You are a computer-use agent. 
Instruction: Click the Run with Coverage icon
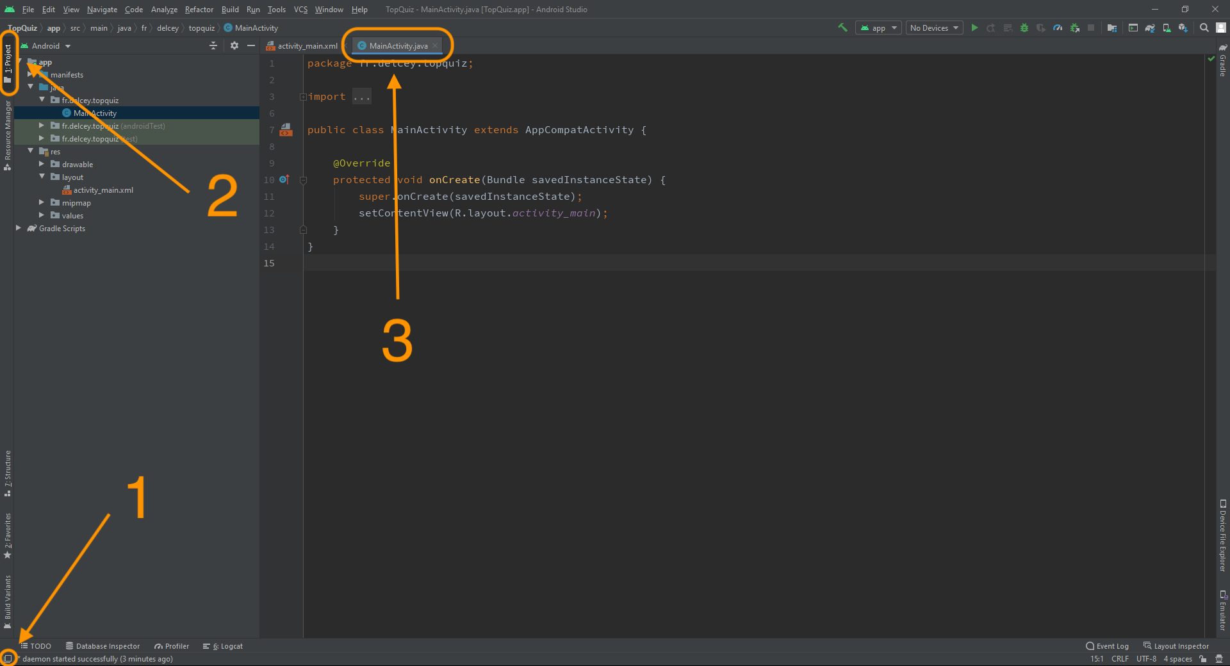1041,28
